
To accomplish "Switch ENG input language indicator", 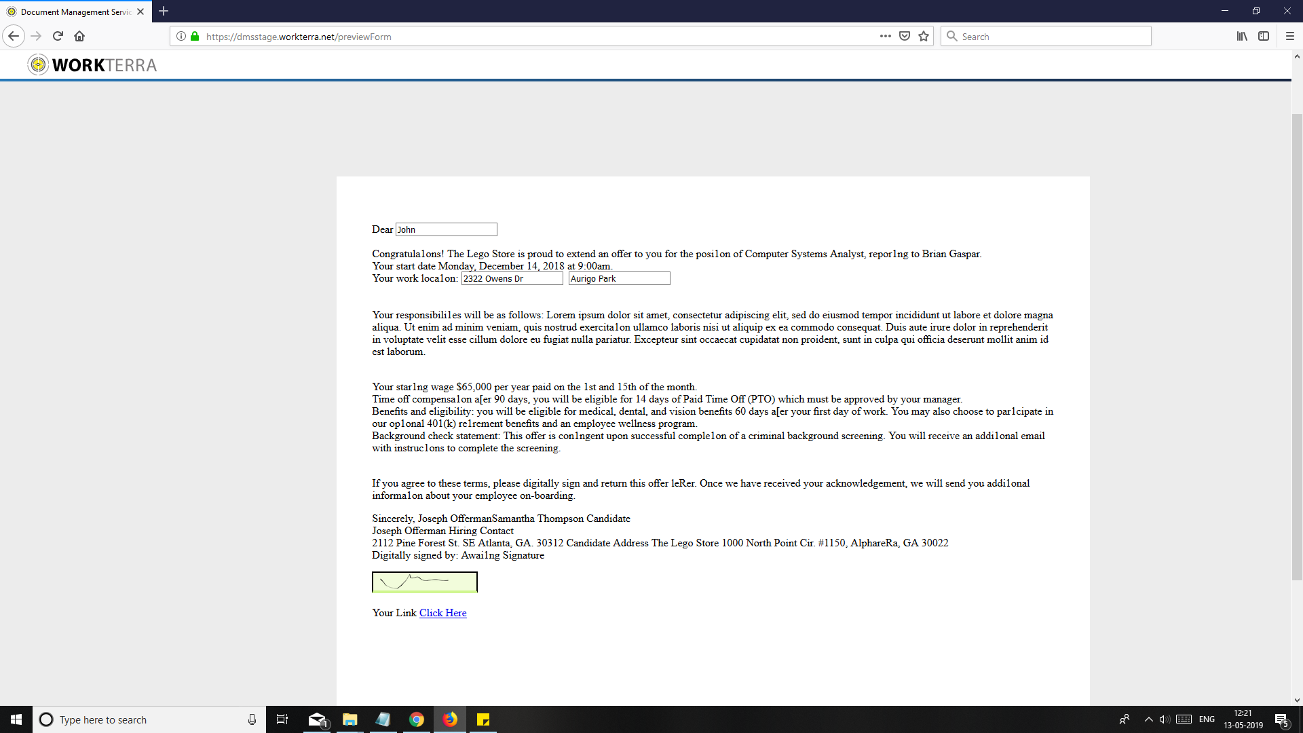I will 1207,719.
